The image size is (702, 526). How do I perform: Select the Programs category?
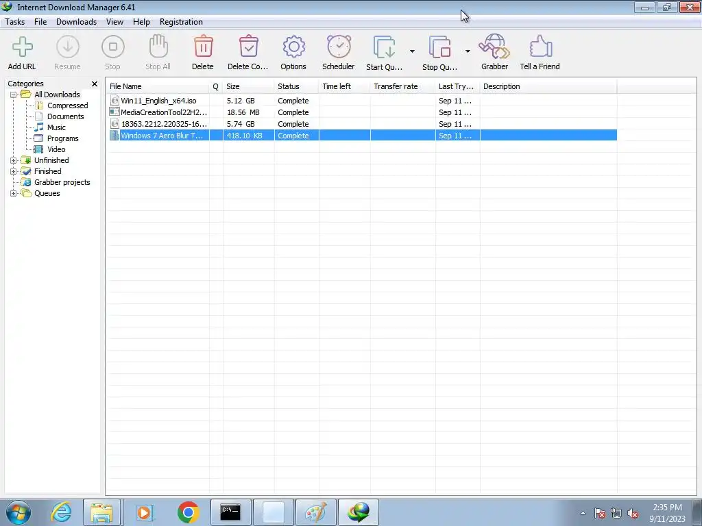pos(62,138)
